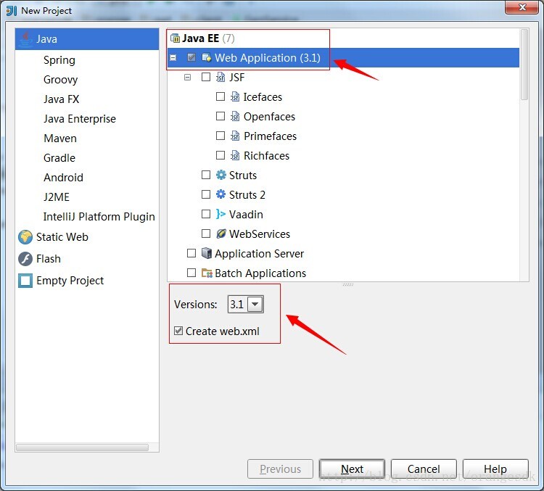This screenshot has width=544, height=491.
Task: Click the Struts gear icon
Action: 221,175
